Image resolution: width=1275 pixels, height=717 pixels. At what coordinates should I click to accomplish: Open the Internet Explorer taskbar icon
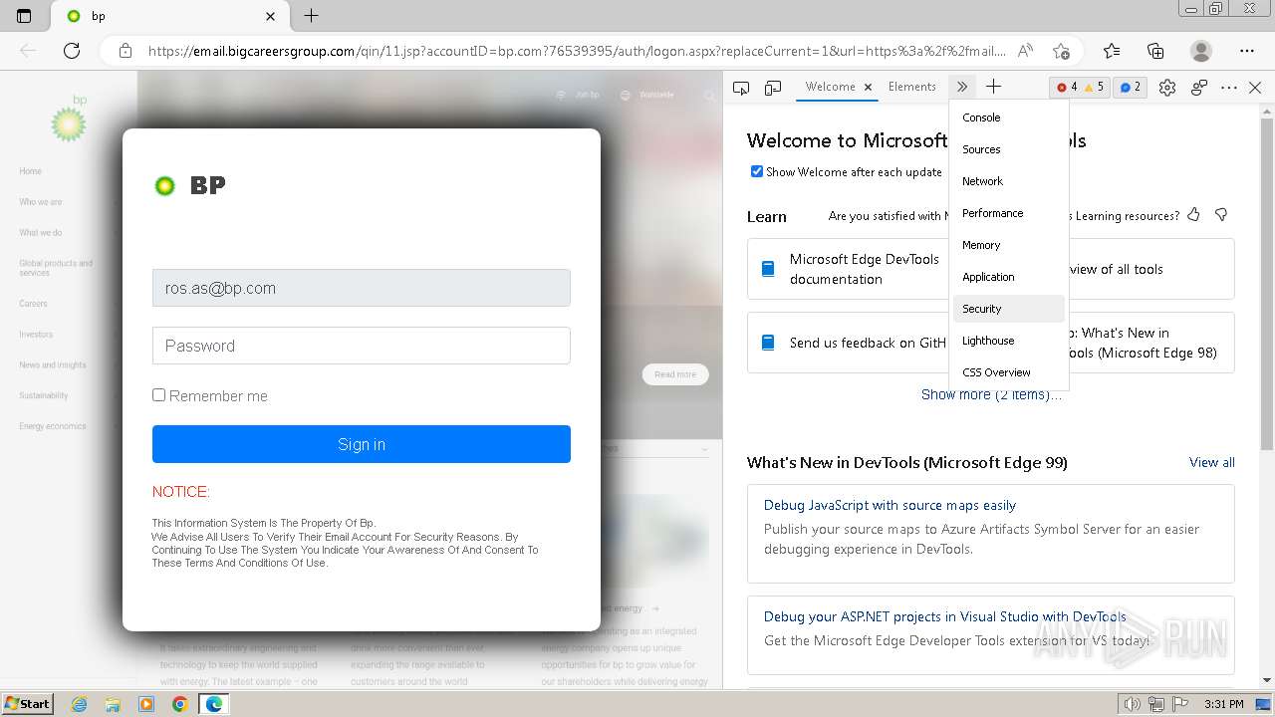(80, 704)
